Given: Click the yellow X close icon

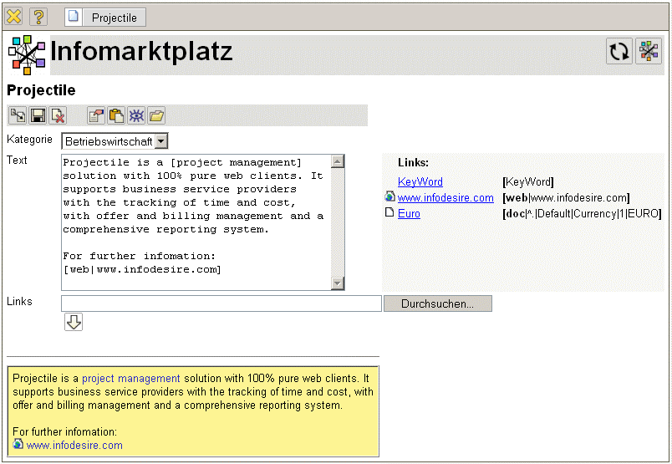Looking at the screenshot, I should [x=14, y=17].
